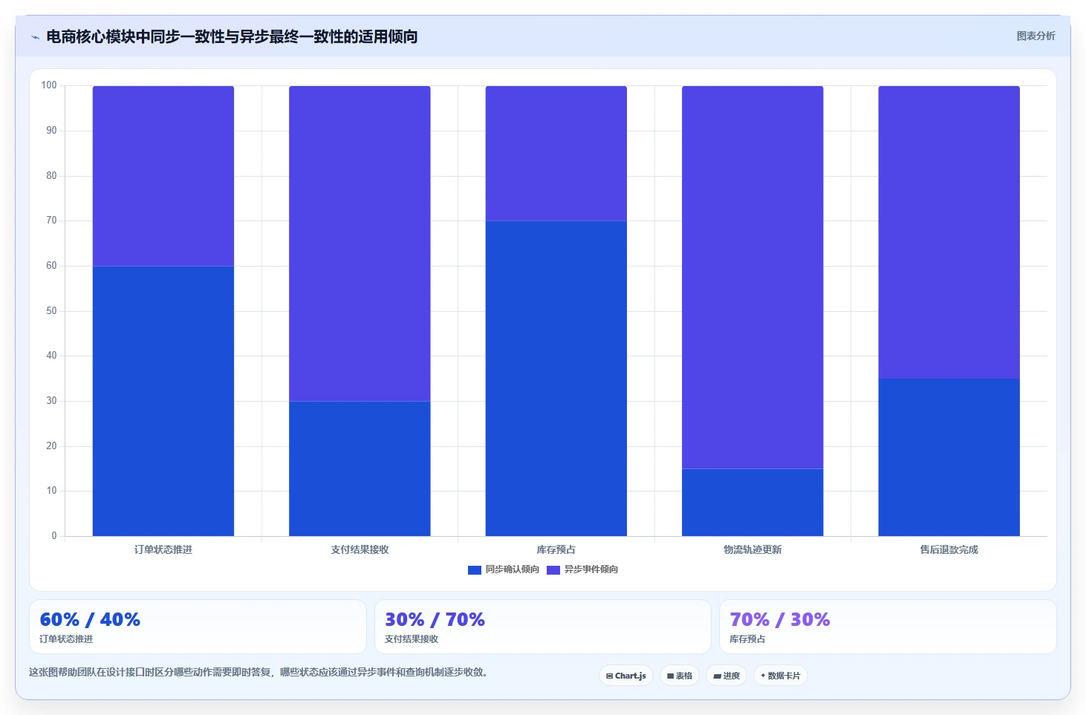The height and width of the screenshot is (715, 1086).
Task: Click the description text 这张图帮助团队
Action: (x=259, y=672)
